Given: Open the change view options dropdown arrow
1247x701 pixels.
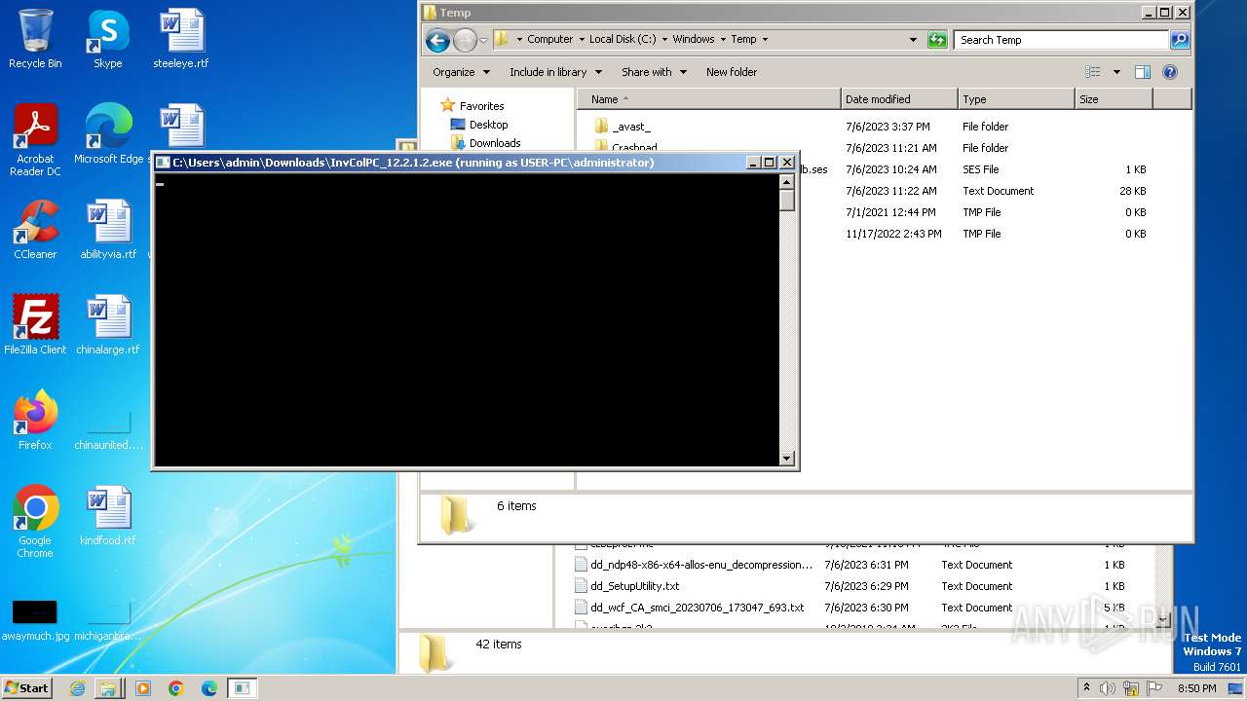Looking at the screenshot, I should point(1116,72).
